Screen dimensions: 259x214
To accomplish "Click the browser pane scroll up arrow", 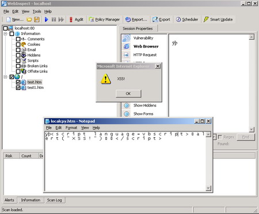I will [x=252, y=37].
